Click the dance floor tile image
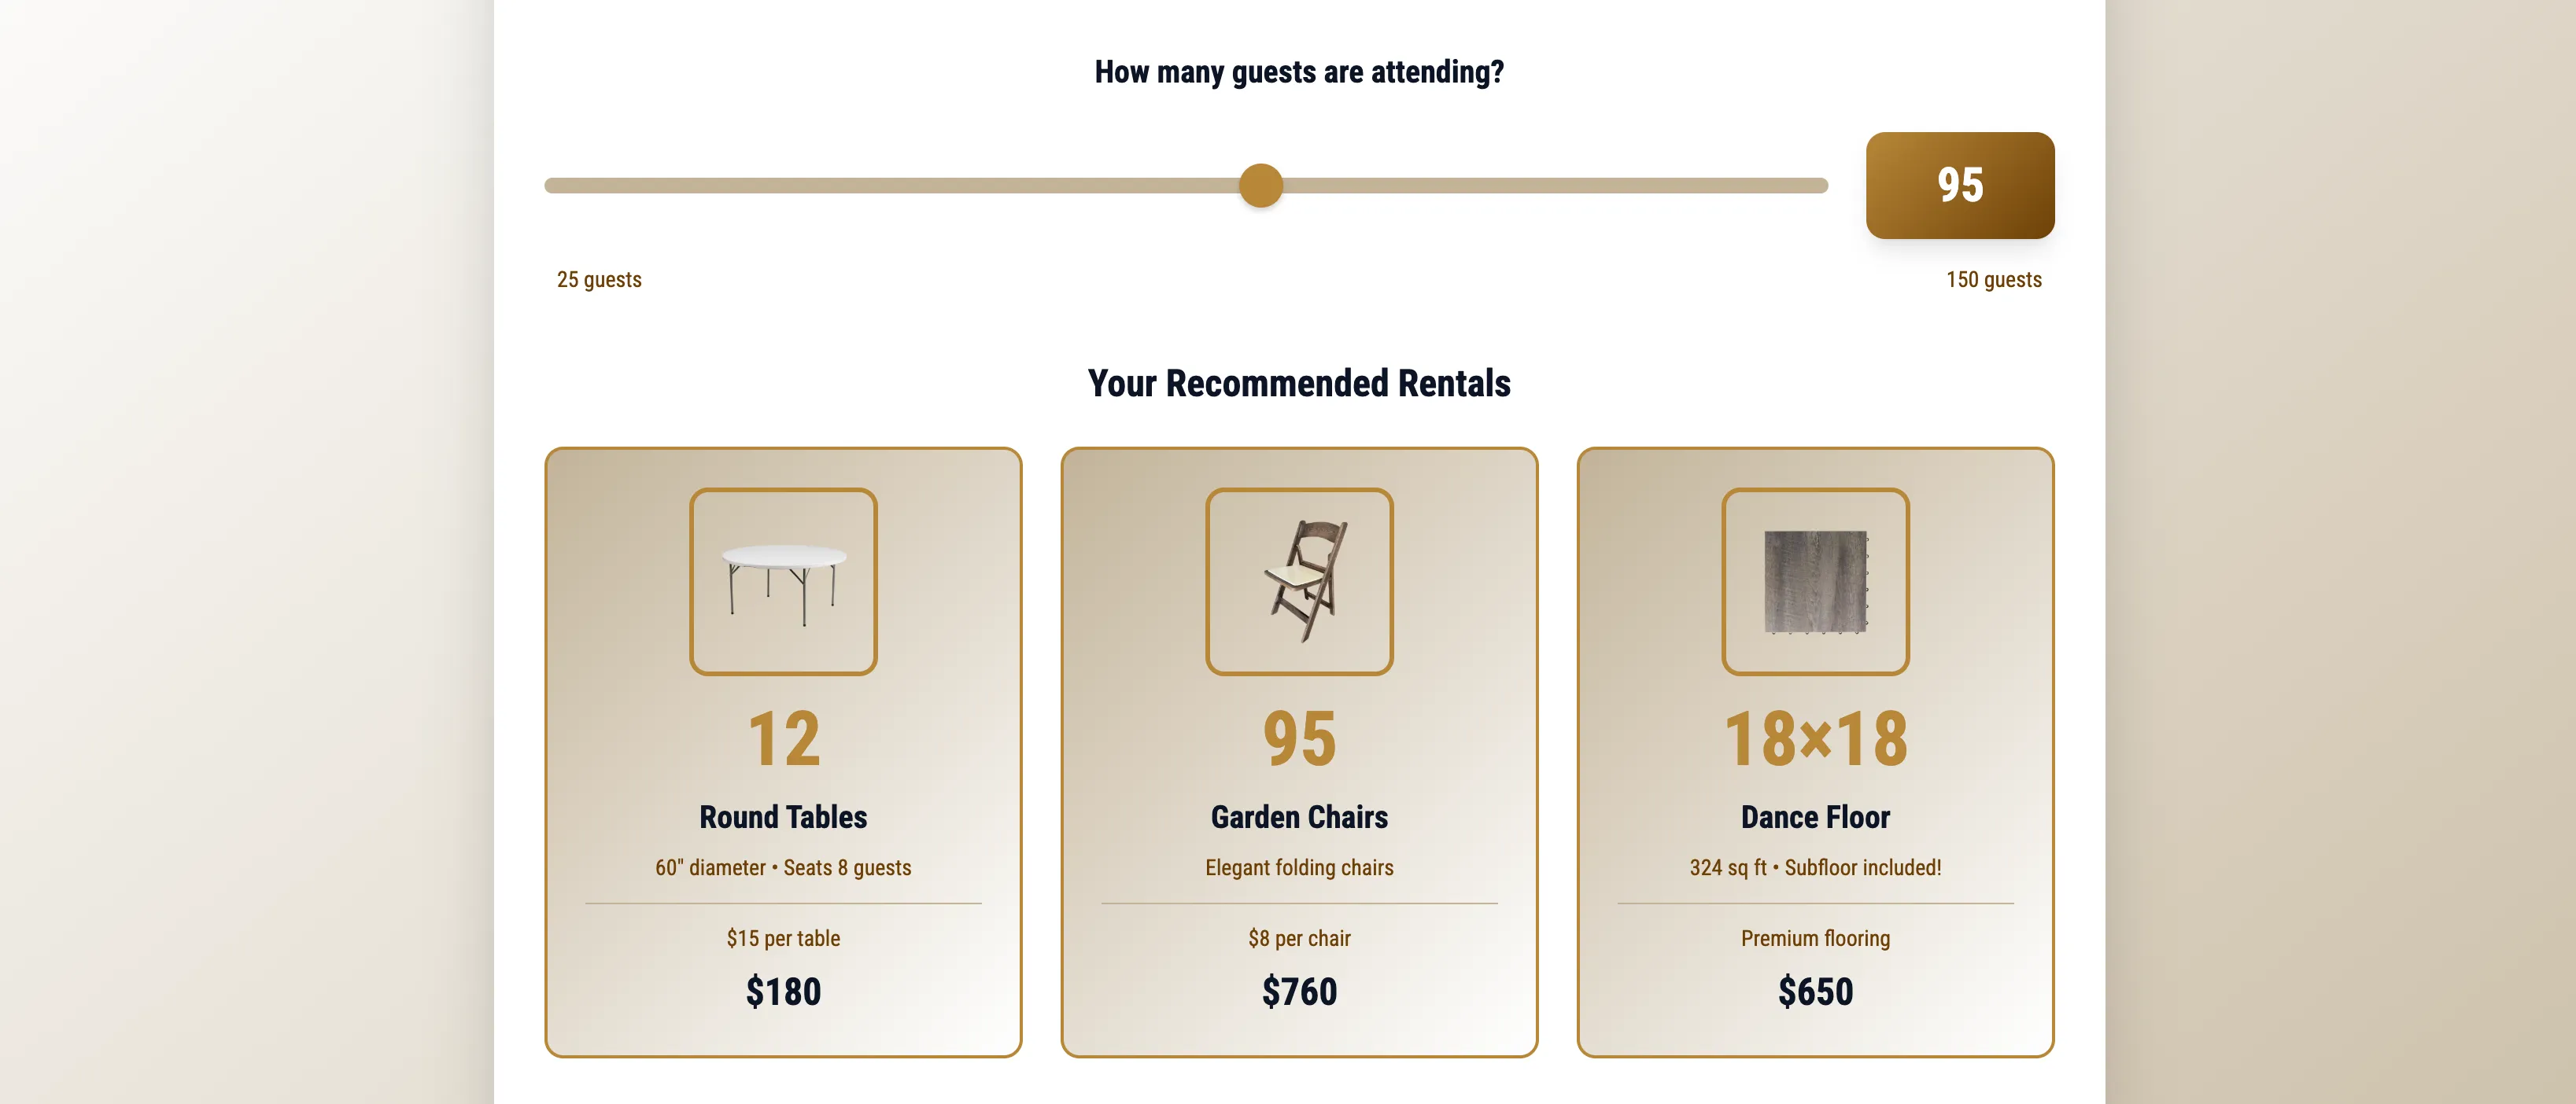The height and width of the screenshot is (1104, 2576). click(1815, 581)
